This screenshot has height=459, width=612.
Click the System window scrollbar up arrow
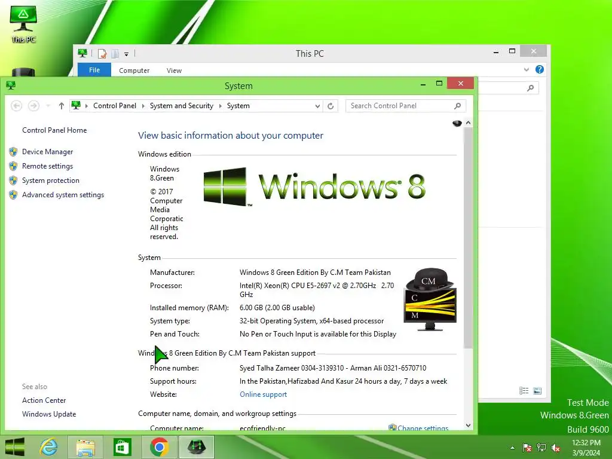469,123
